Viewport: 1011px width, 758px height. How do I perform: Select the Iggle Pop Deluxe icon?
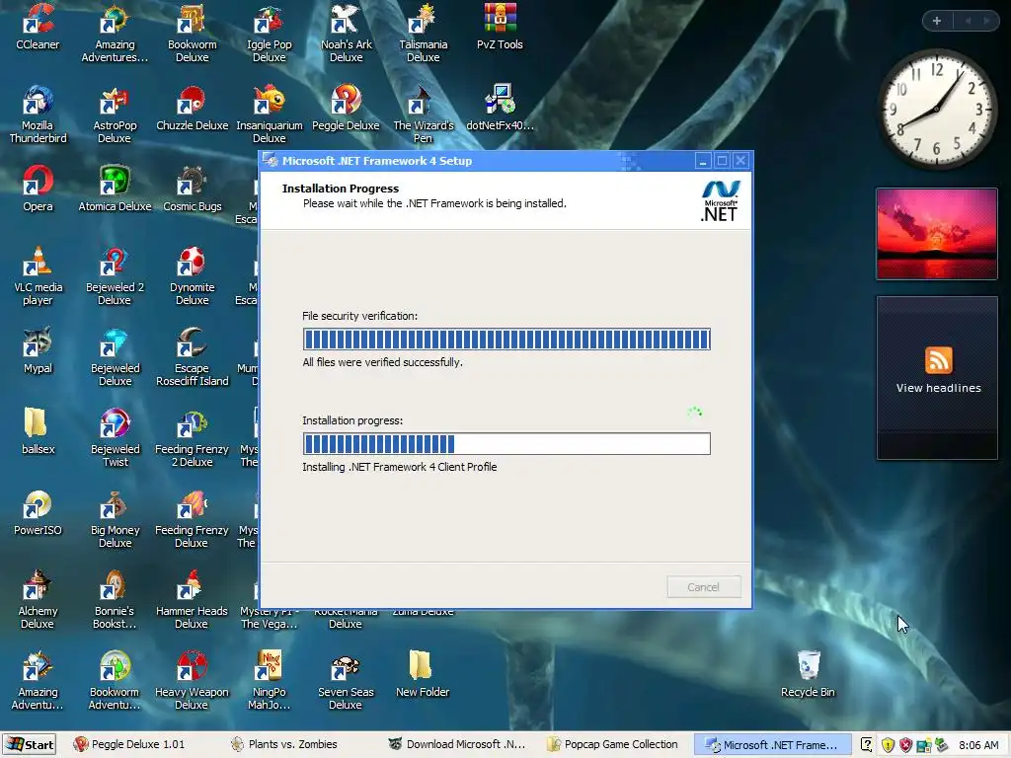click(x=269, y=20)
